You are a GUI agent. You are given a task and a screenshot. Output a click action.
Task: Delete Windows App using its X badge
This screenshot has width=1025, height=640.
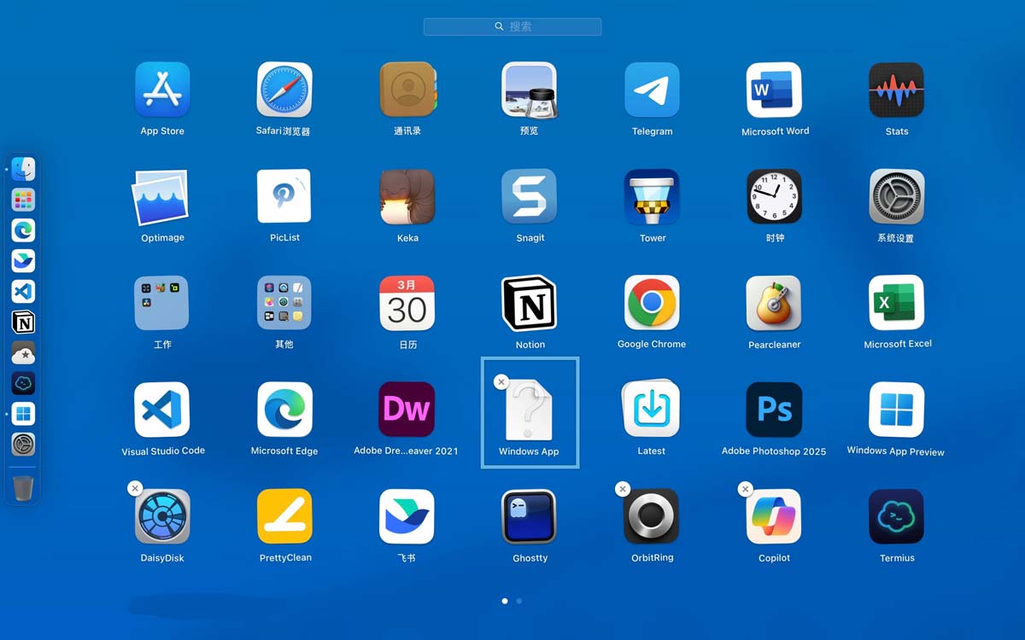click(501, 382)
